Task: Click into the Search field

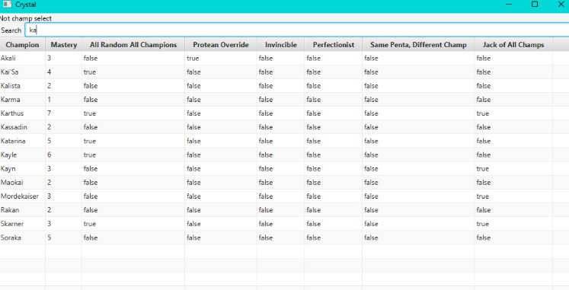Action: tap(297, 30)
